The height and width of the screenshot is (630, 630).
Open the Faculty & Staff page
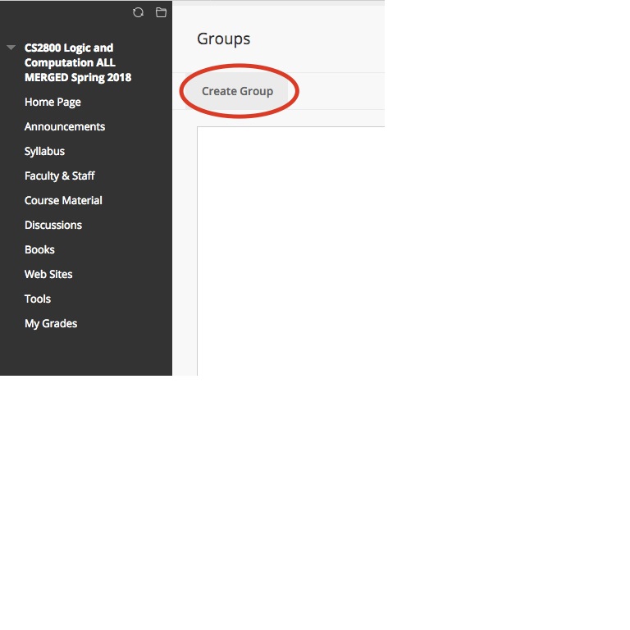click(x=60, y=176)
